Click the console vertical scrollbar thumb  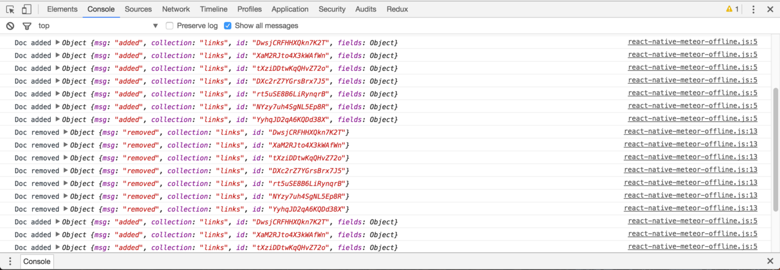(775, 148)
